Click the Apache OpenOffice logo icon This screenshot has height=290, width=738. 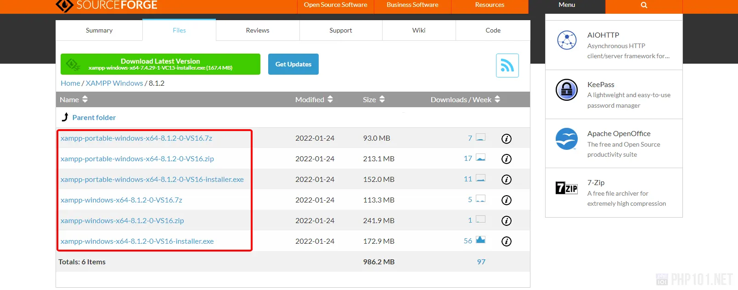[x=567, y=139]
